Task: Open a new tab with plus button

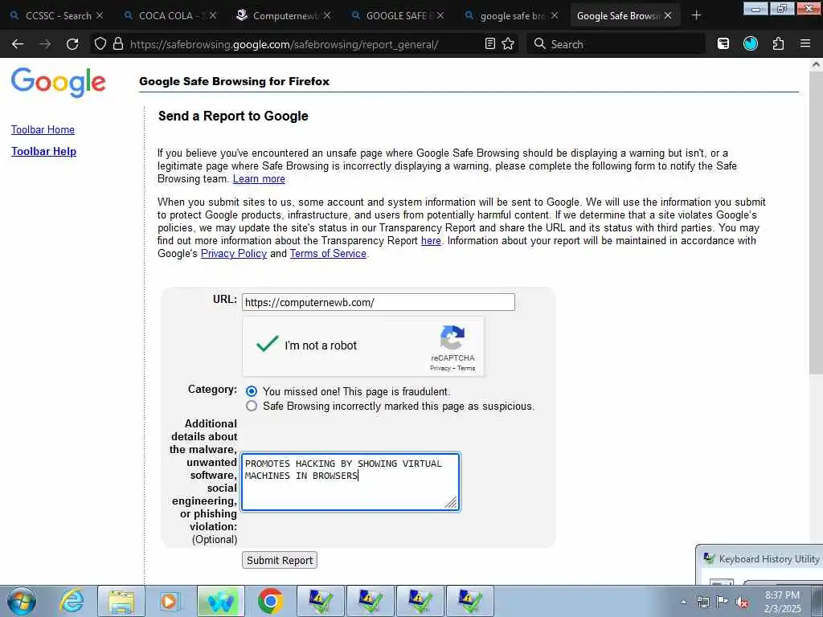Action: pyautogui.click(x=696, y=16)
